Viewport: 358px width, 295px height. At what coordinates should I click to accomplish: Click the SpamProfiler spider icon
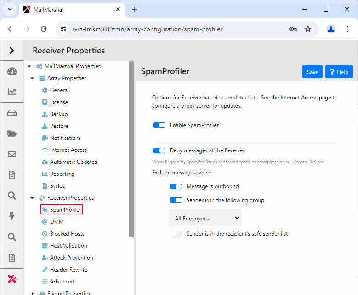click(45, 210)
